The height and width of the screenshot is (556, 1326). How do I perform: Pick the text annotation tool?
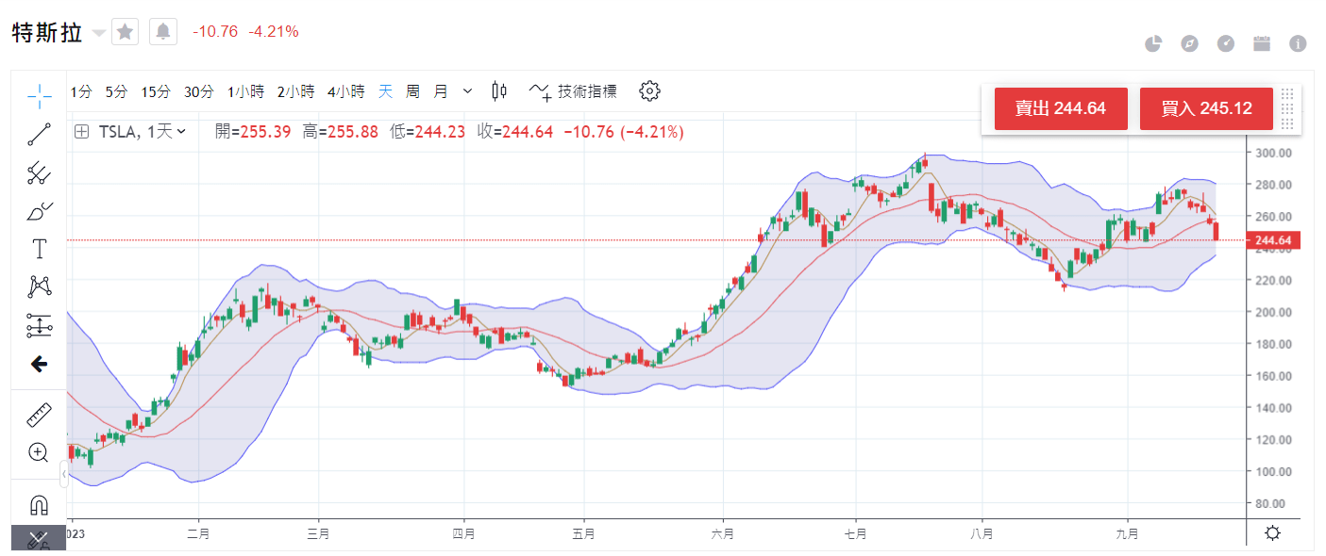pos(40,249)
